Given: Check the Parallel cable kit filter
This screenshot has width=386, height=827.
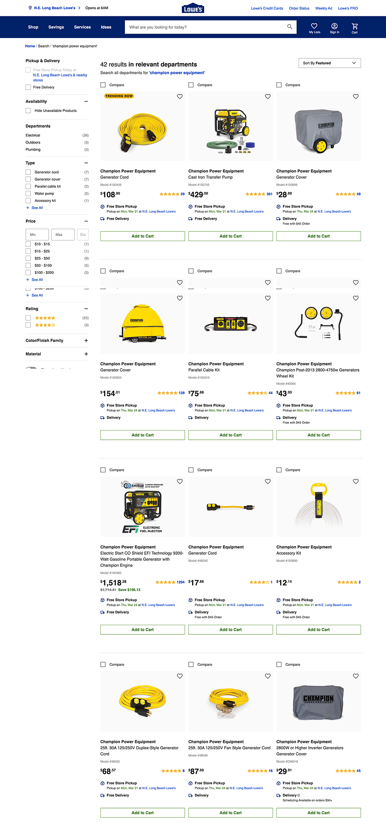Looking at the screenshot, I should coord(28,186).
